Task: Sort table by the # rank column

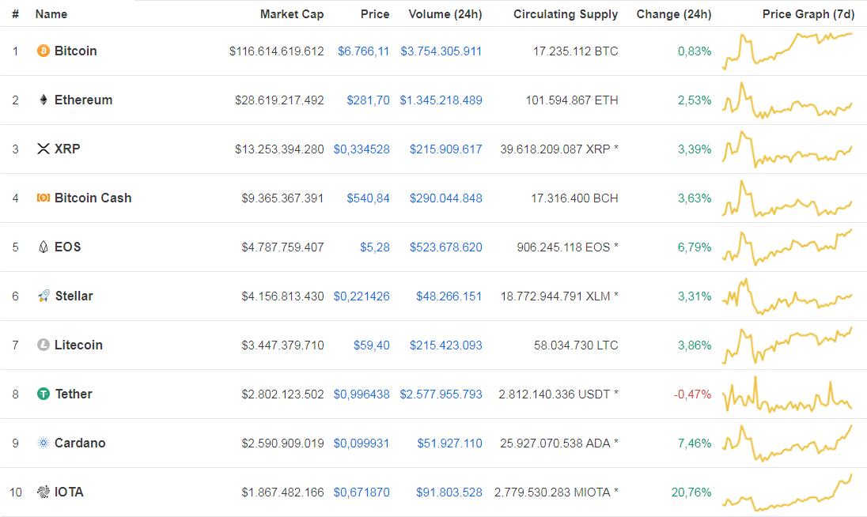Action: [16, 14]
